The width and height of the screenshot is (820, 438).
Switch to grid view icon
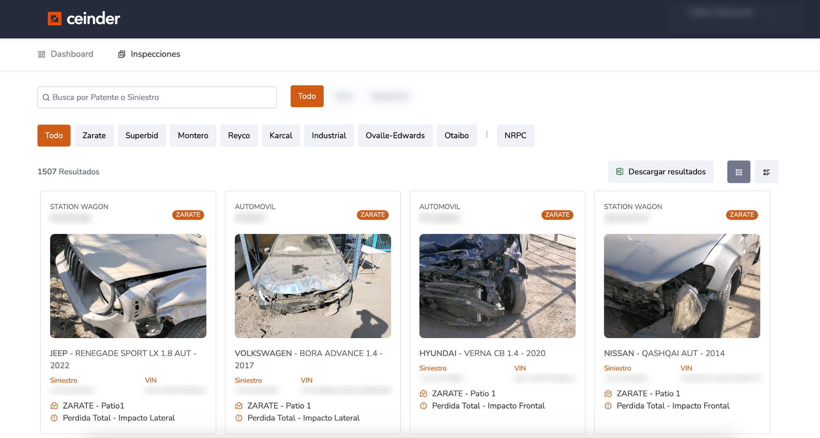point(739,172)
